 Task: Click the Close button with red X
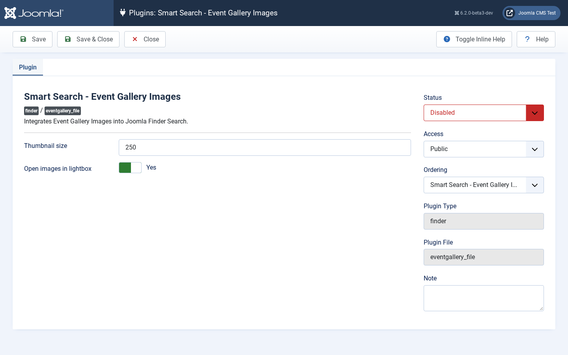[145, 39]
